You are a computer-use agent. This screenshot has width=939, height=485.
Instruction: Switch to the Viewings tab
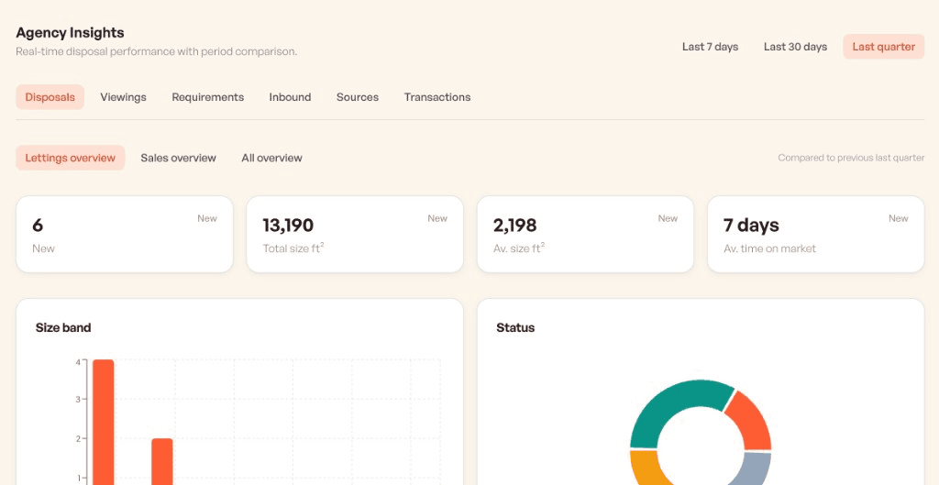pyautogui.click(x=124, y=97)
